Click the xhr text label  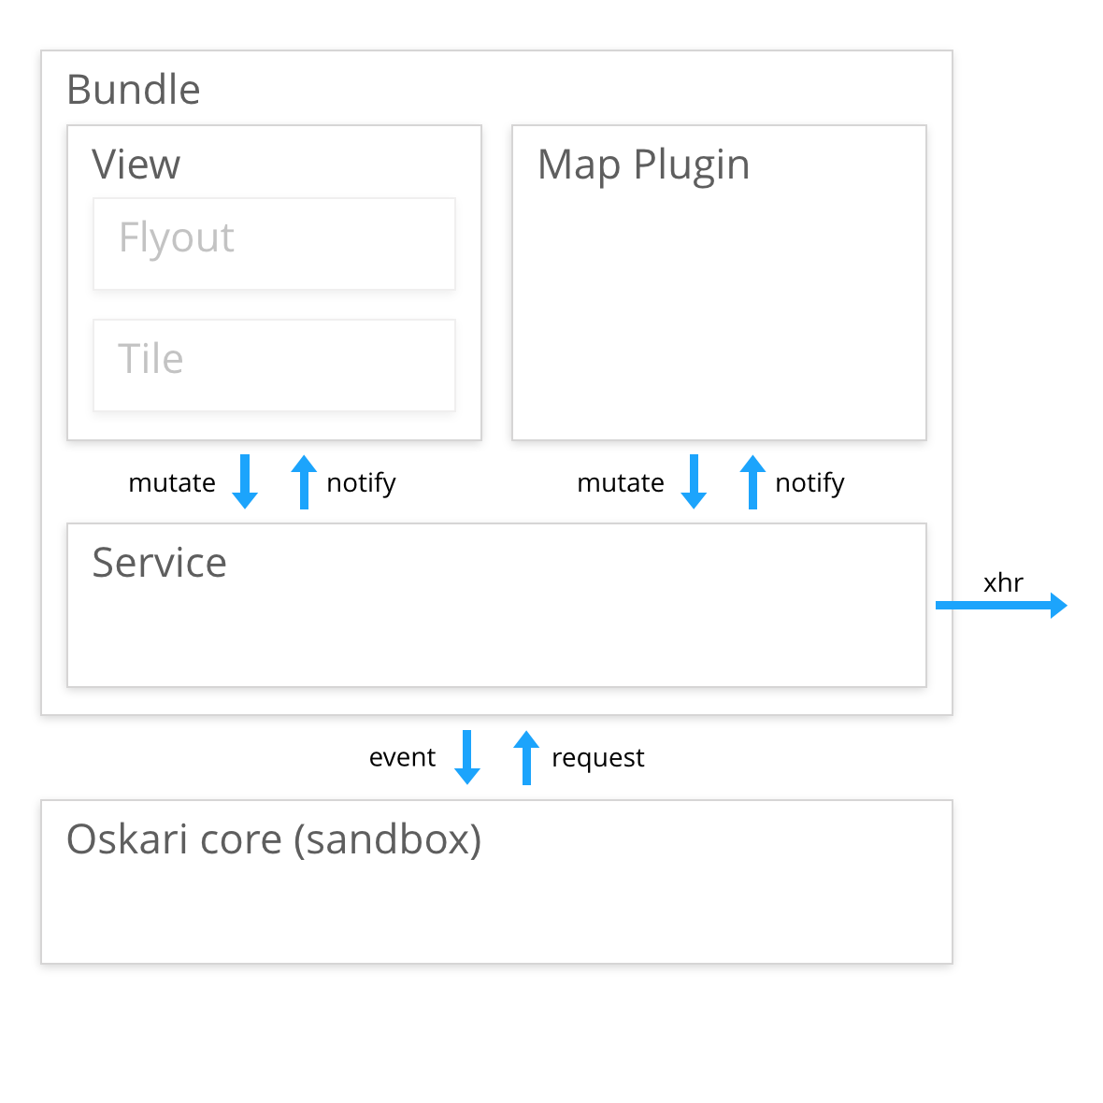[1003, 582]
